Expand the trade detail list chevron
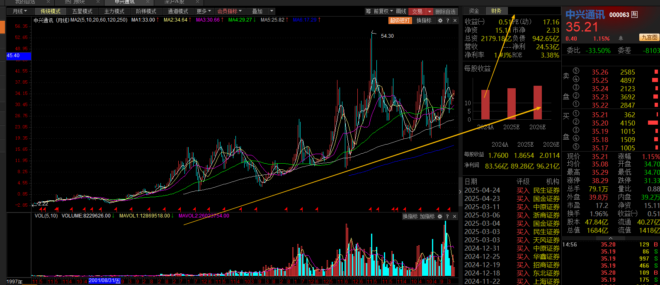The height and width of the screenshot is (285, 660). (611, 238)
